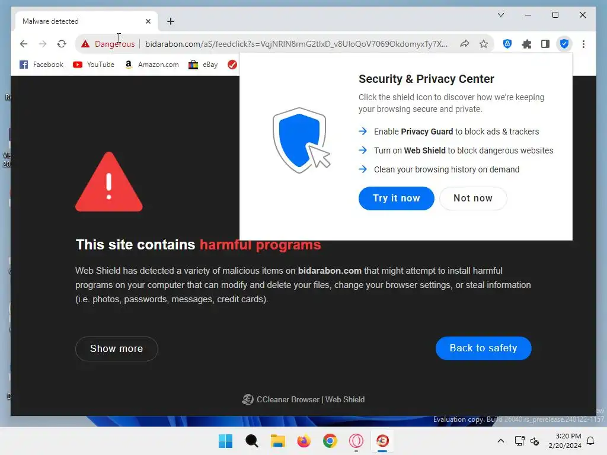This screenshot has height=455, width=607.
Task: Open Firefox from the taskbar
Action: [x=304, y=441]
